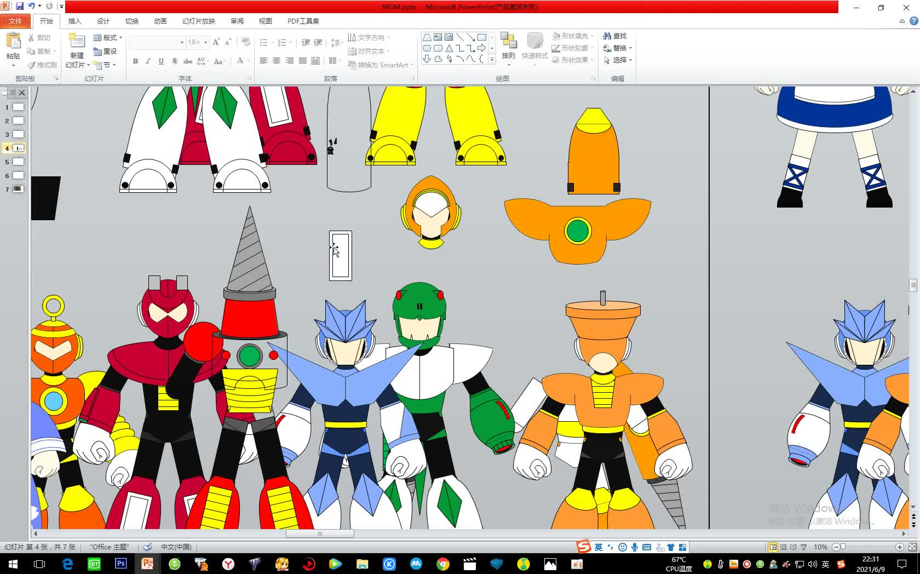Select the Line shape tool
Image resolution: width=920 pixels, height=574 pixels.
pos(460,37)
